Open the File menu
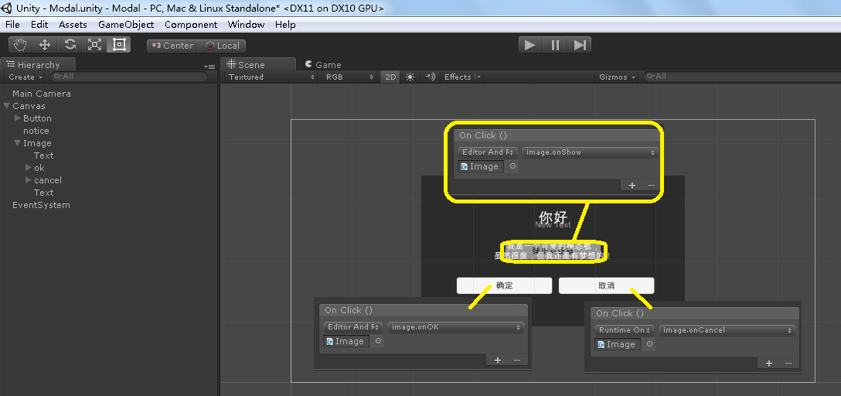 coord(12,24)
